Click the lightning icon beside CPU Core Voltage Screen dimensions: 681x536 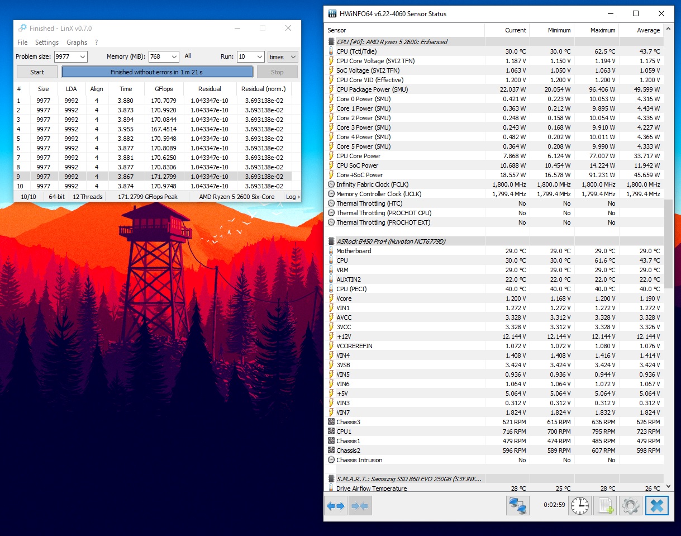tap(331, 61)
